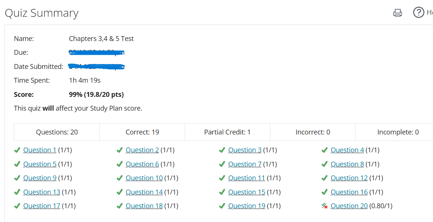Image resolution: width=433 pixels, height=222 pixels.
Task: Go to Question 12
Action: [x=349, y=178]
